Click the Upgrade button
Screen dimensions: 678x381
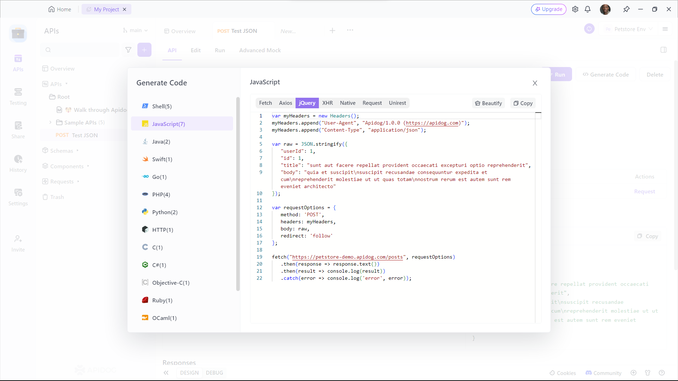point(549,9)
